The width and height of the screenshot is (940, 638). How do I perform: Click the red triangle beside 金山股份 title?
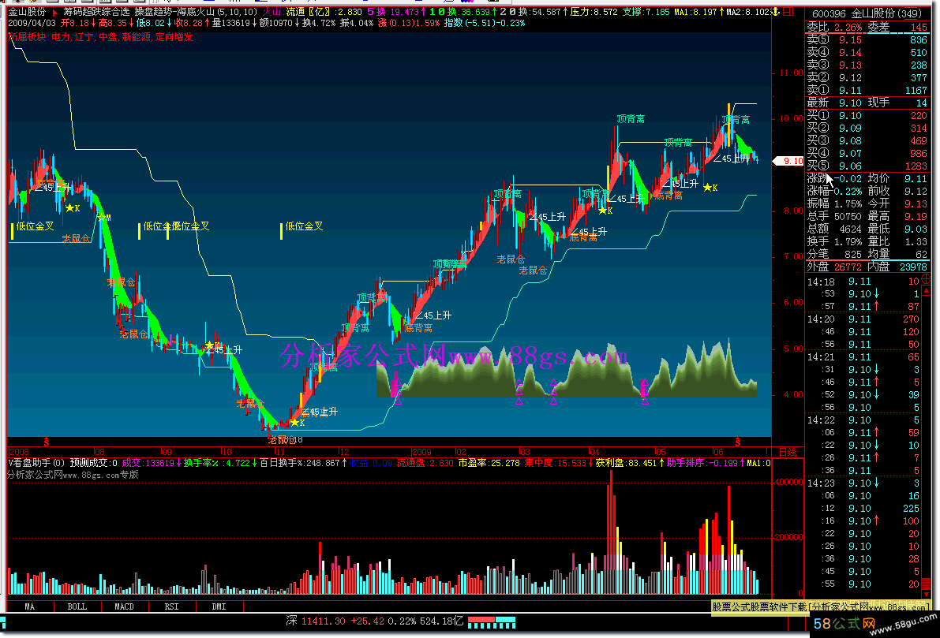tap(55, 12)
